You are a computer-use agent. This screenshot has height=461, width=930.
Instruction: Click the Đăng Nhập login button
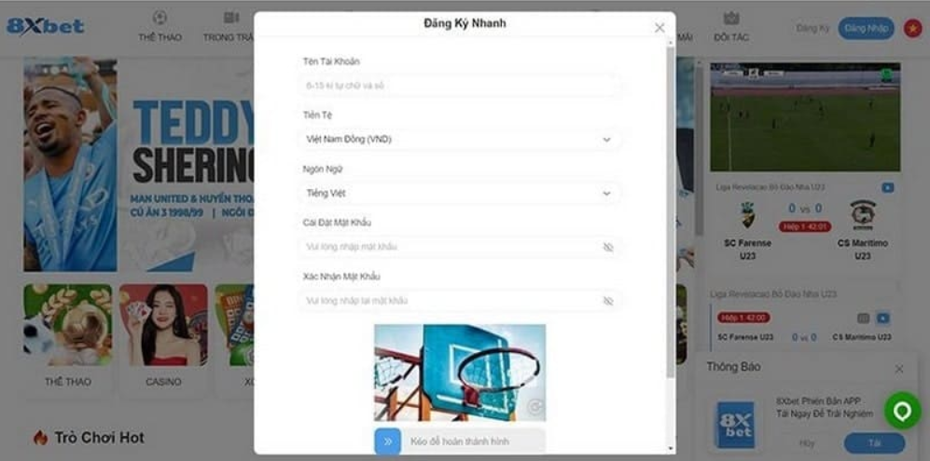coord(866,28)
